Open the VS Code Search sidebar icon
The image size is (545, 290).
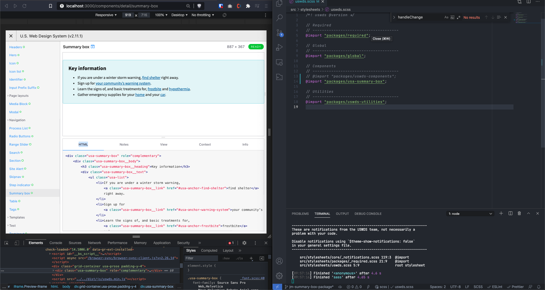tap(279, 18)
